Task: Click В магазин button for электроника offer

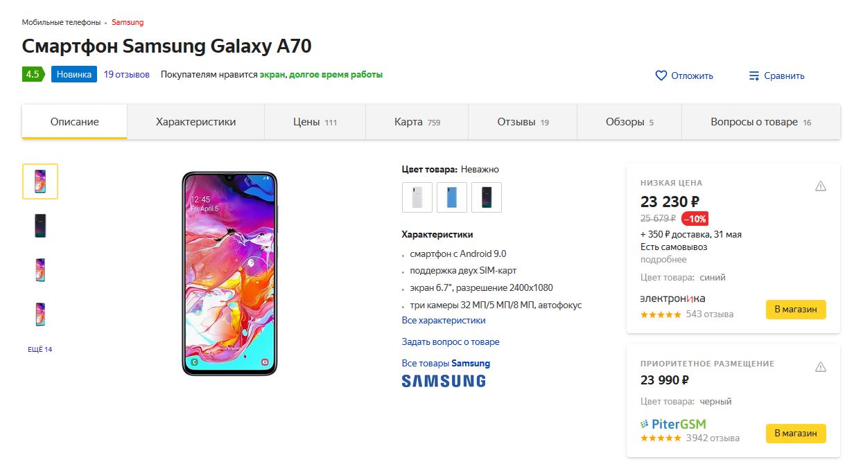Action: point(796,310)
